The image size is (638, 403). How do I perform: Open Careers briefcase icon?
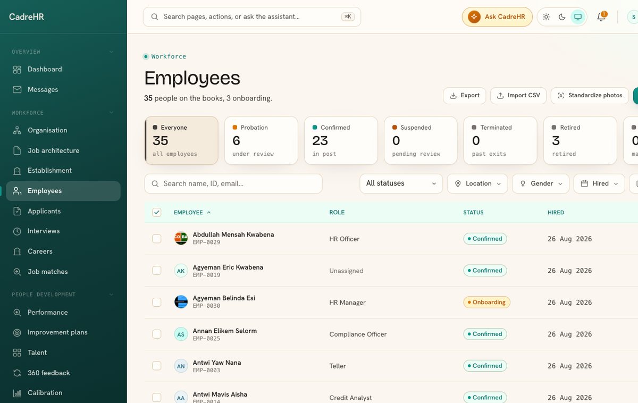(x=17, y=251)
